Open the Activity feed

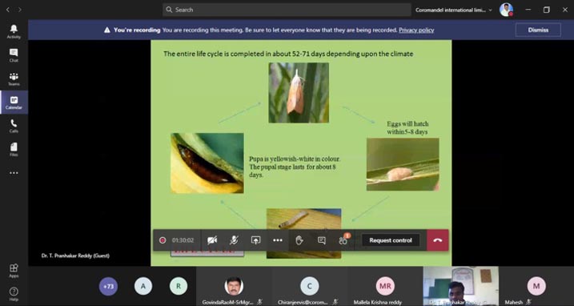14,31
